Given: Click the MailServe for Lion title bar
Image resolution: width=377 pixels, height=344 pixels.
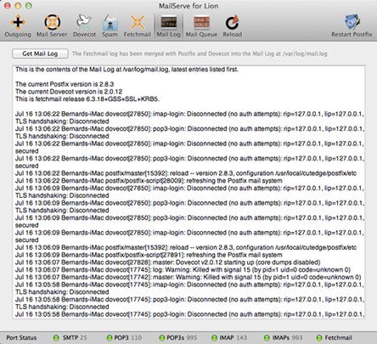Looking at the screenshot, I should coord(188,6).
